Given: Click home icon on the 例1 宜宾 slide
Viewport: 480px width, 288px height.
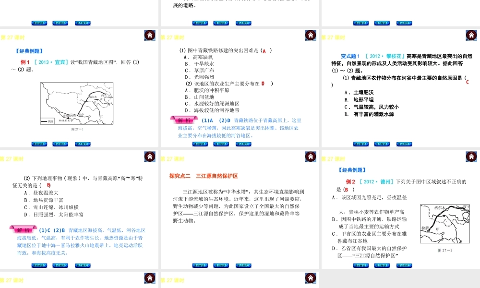Looking at the screenshot, I should point(150,35).
